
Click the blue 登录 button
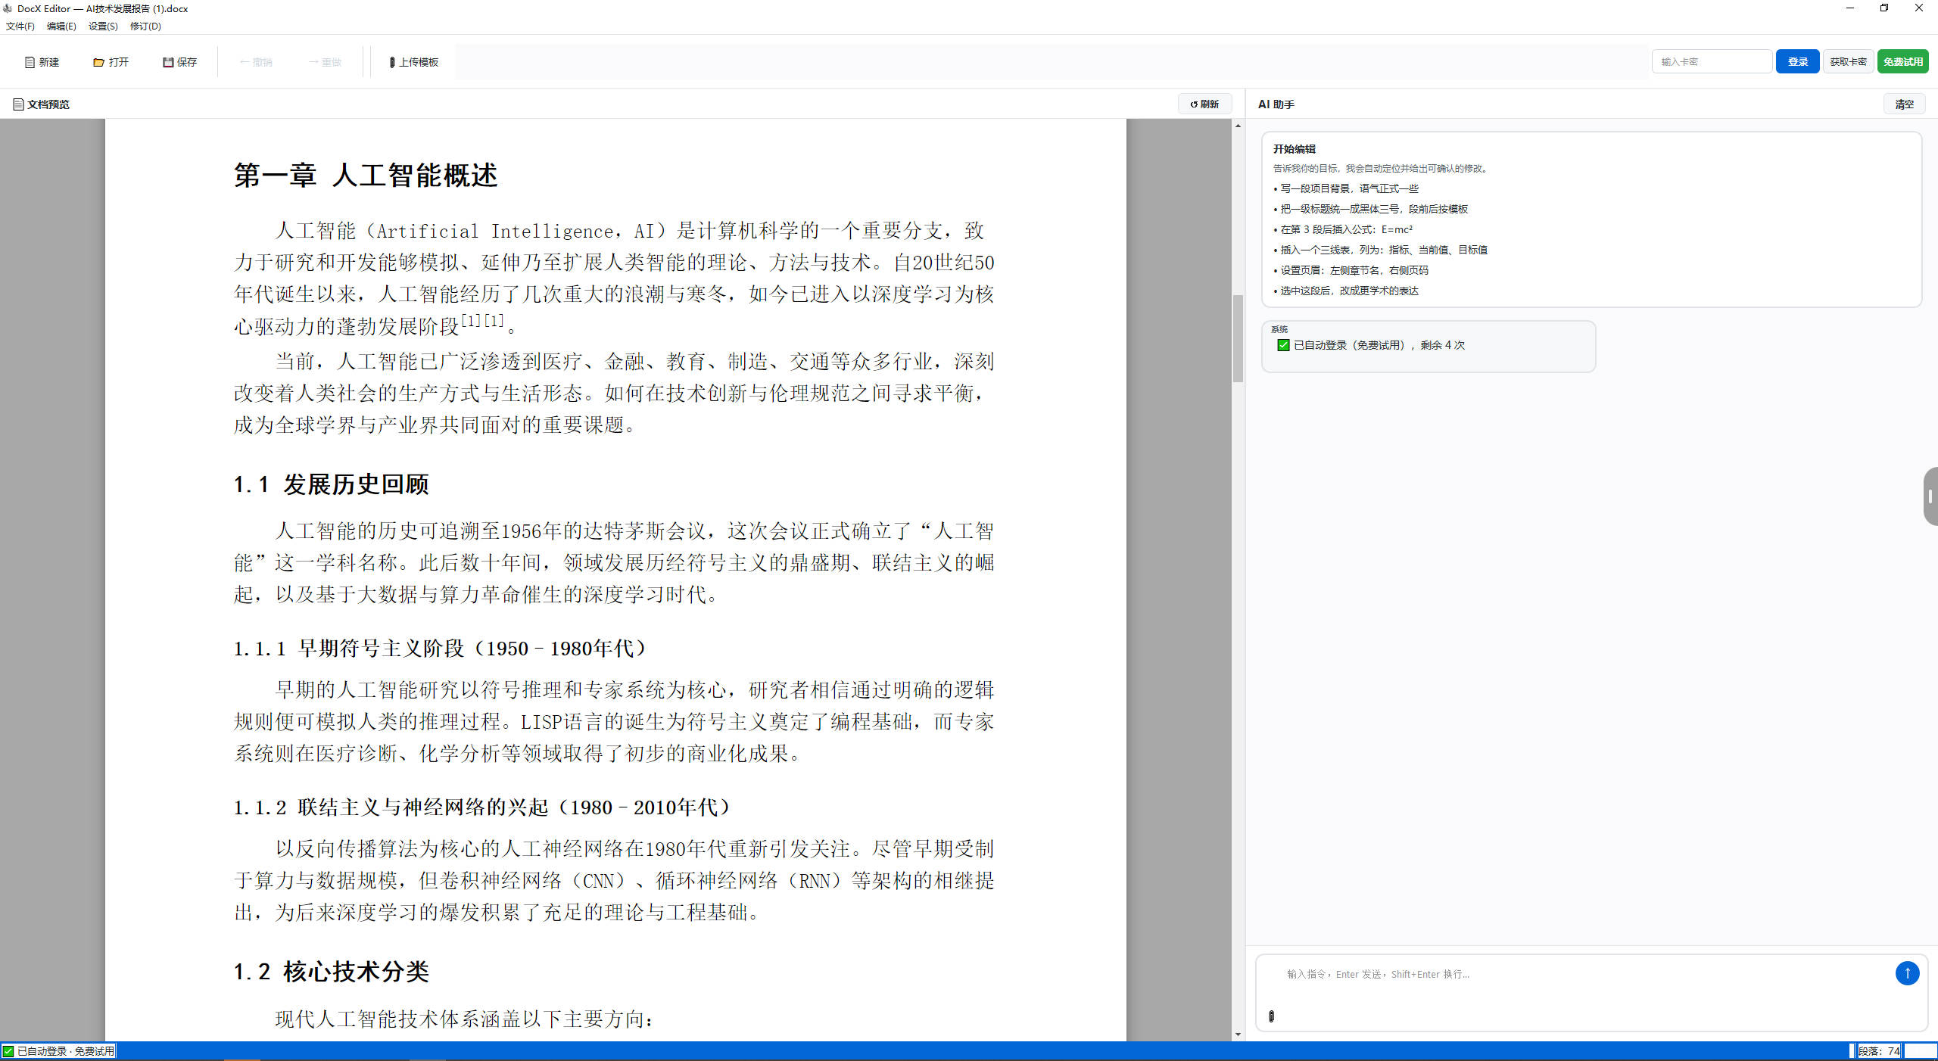coord(1797,62)
